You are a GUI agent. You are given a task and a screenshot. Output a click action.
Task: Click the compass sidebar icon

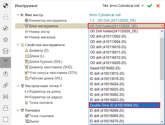5,28
